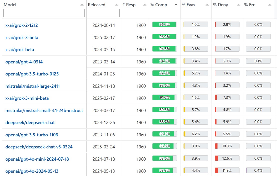Select release date 2023-03-14
This screenshot has height=176, width=277.
(104, 62)
